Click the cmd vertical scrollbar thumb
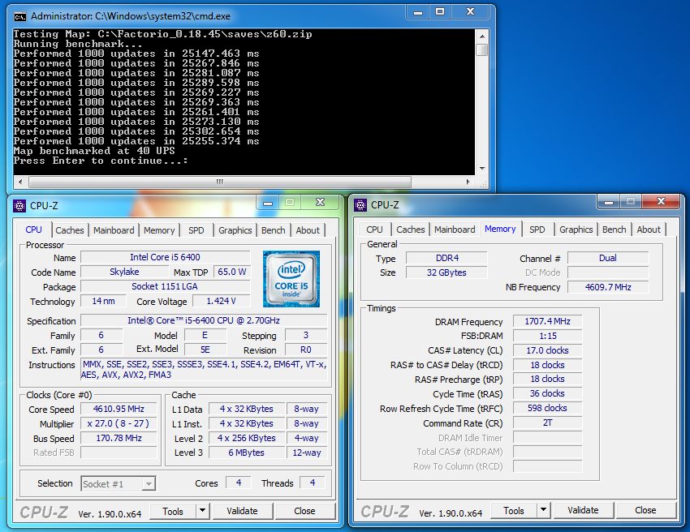The height and width of the screenshot is (532, 690). (x=482, y=49)
